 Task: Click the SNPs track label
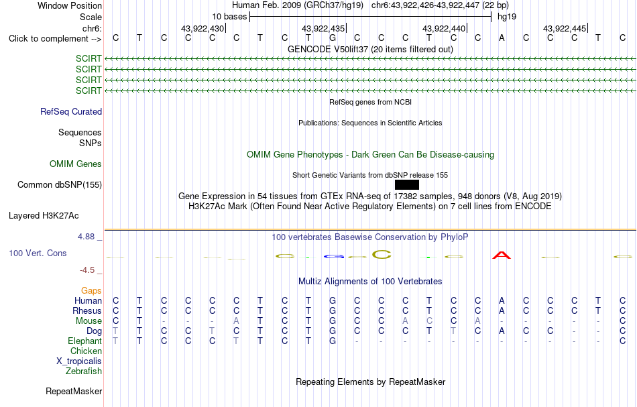[x=91, y=143]
